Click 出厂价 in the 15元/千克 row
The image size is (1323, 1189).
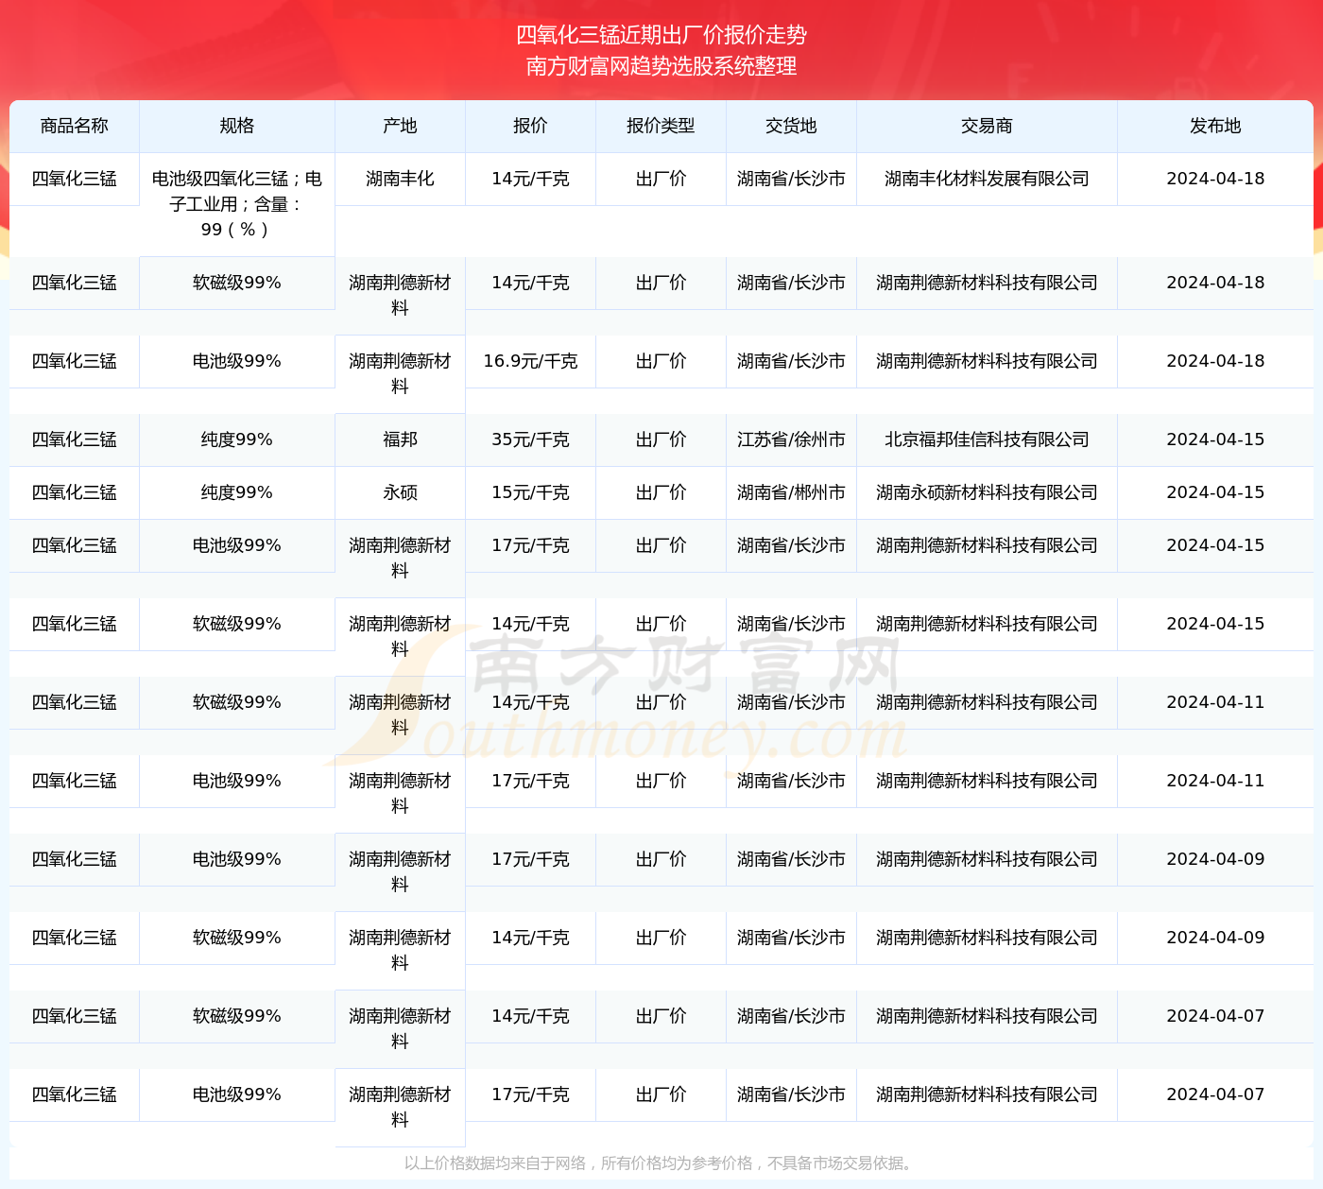661,492
